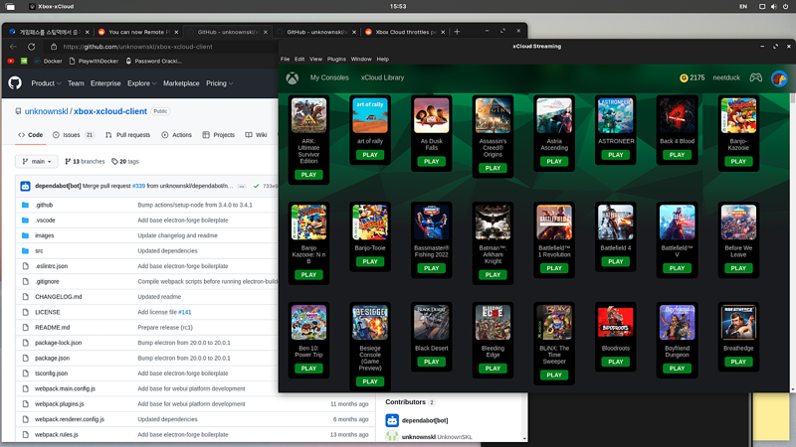Click the browser address bar URL
This screenshot has height=447, width=796.
pyautogui.click(x=138, y=47)
